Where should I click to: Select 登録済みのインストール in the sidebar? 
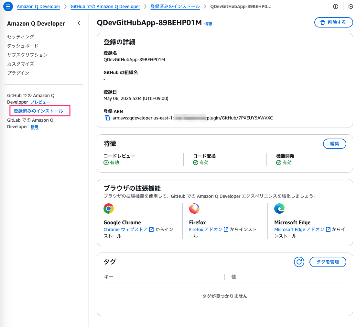point(38,111)
